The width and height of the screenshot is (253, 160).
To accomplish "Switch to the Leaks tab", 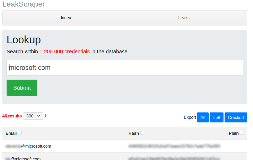I will pos(184,18).
